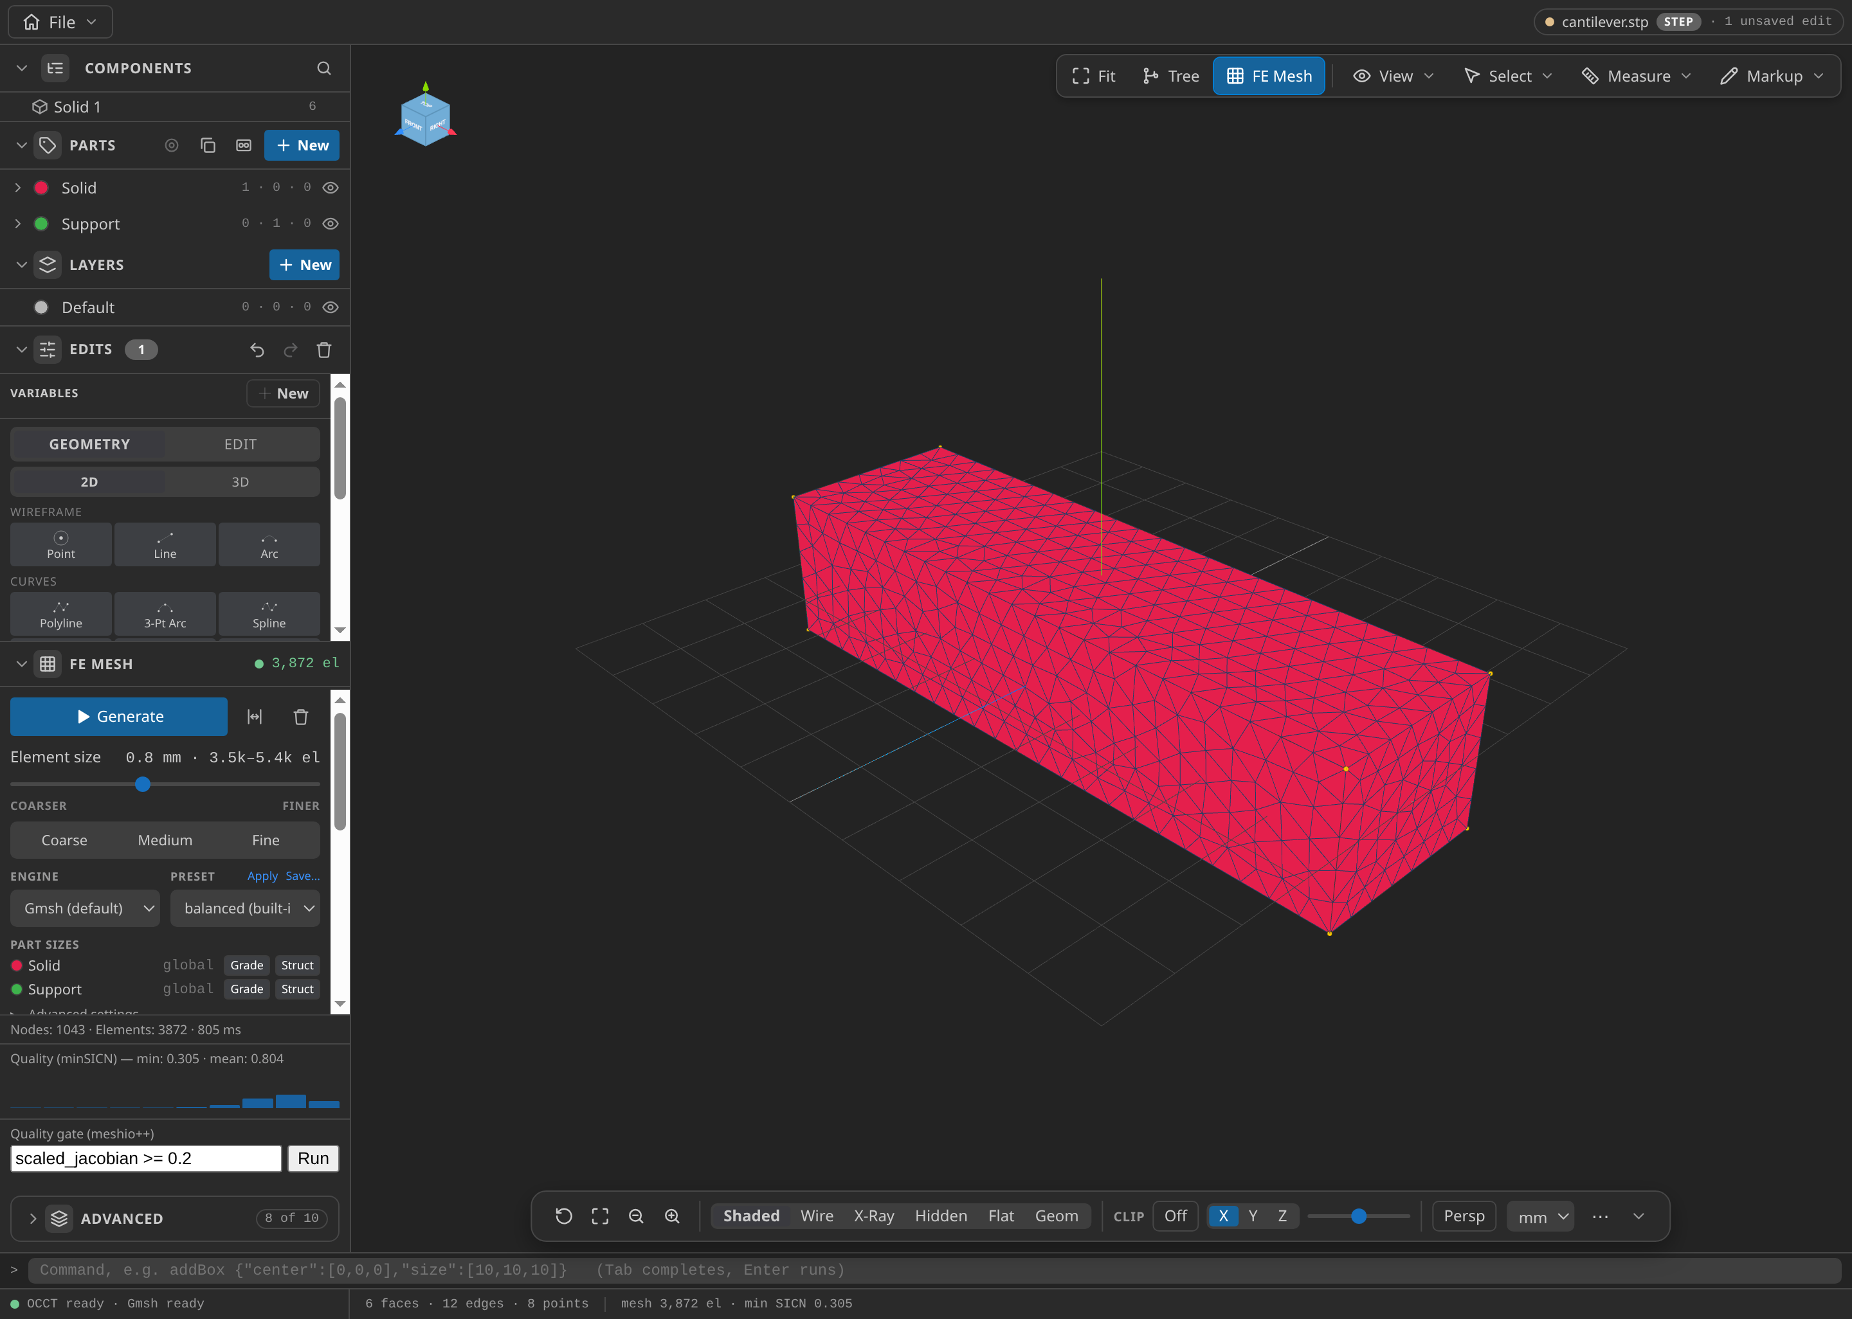Delete the FE mesh with trash icon
The width and height of the screenshot is (1852, 1319).
pyautogui.click(x=300, y=716)
